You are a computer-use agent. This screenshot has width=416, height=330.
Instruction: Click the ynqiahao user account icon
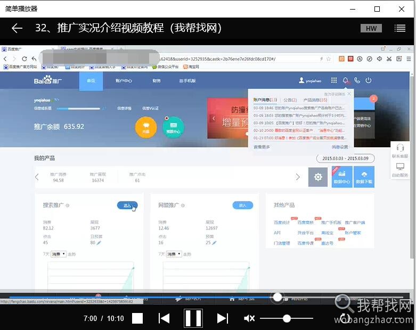[301, 80]
